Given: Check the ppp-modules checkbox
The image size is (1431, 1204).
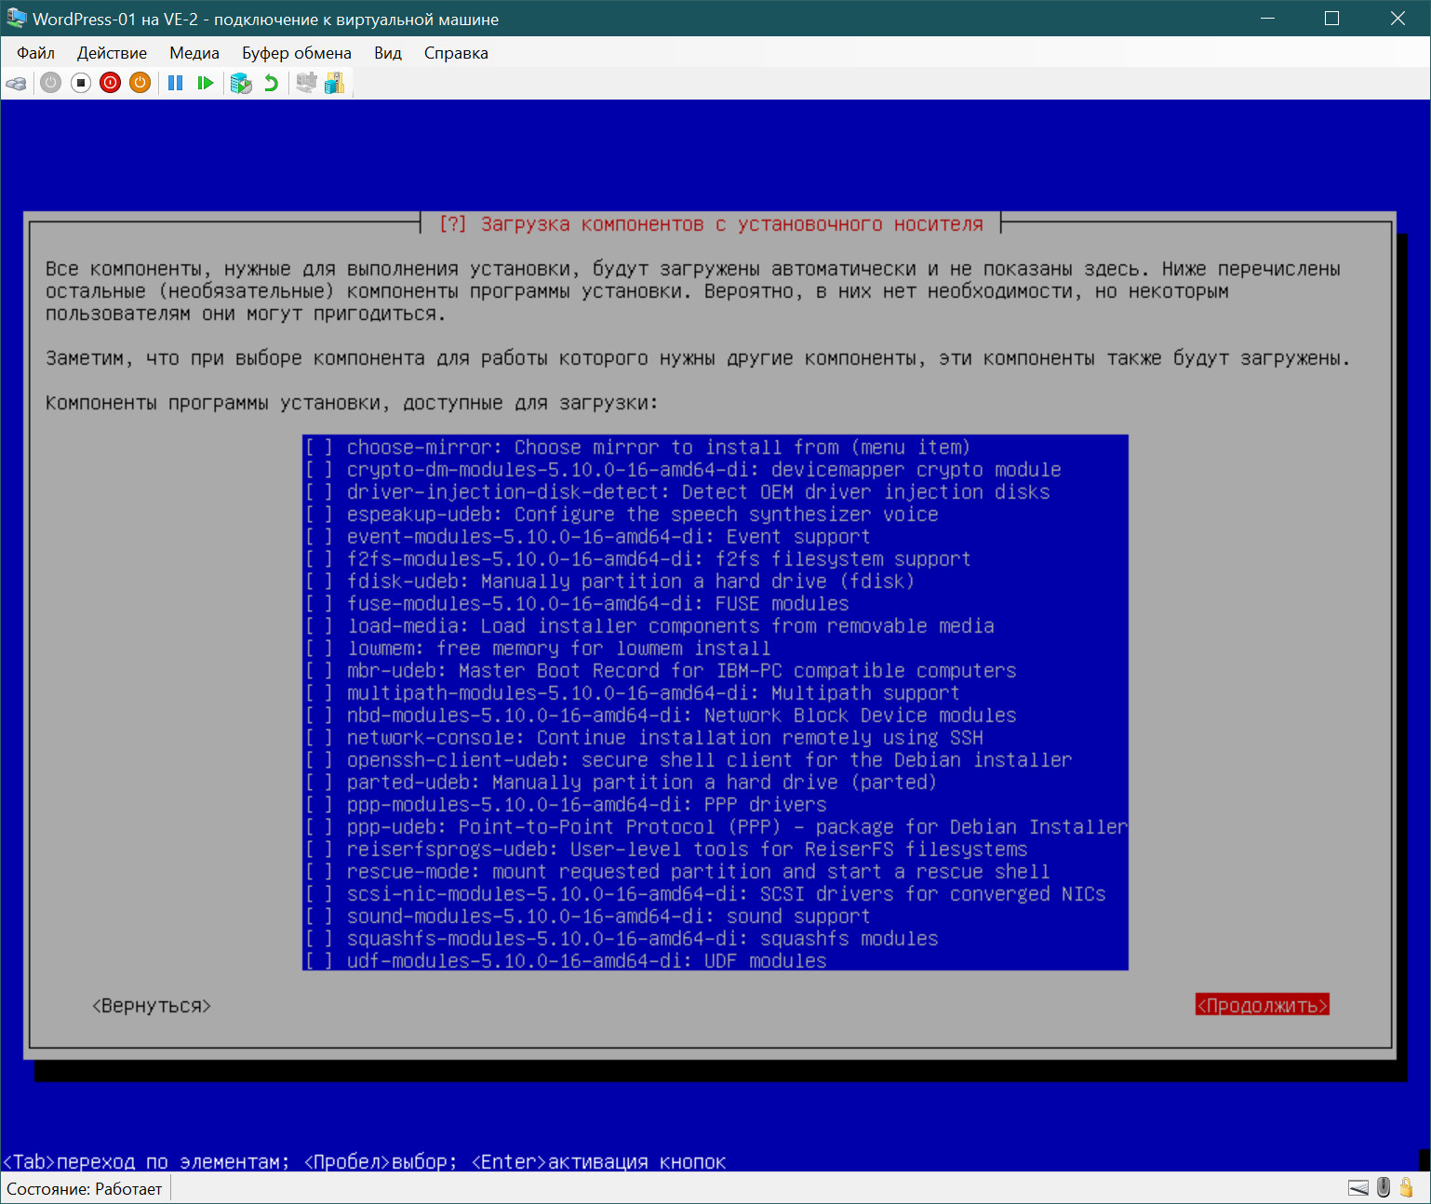Looking at the screenshot, I should pos(319,805).
